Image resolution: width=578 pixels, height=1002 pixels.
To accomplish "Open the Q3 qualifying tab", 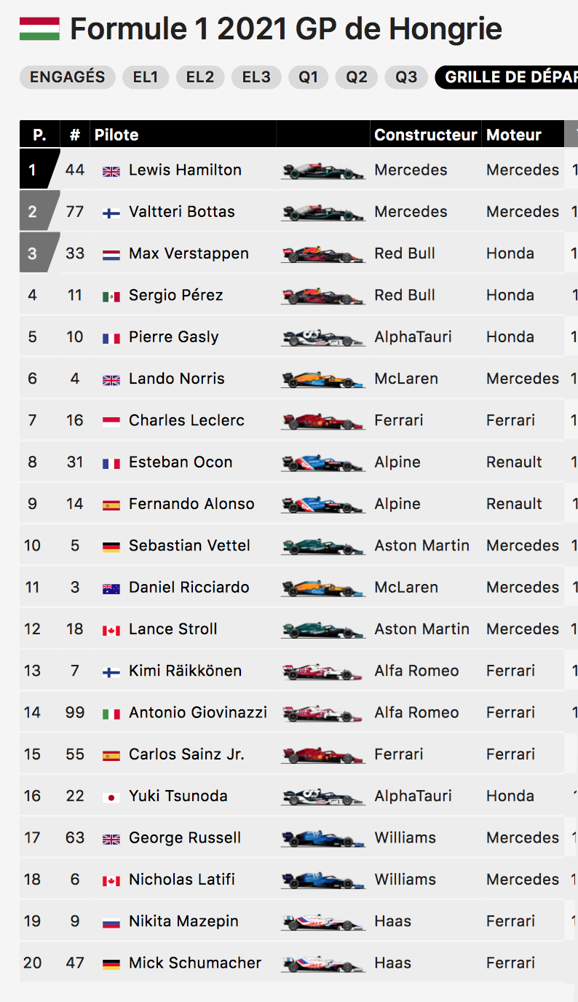I will (x=406, y=77).
